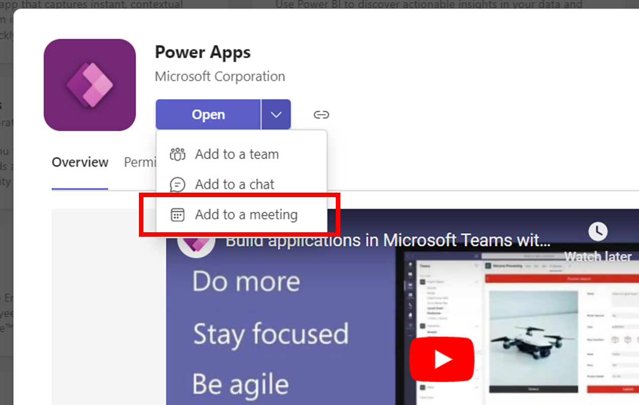Click the Power Apps app logo
This screenshot has height=405, width=639.
90,84
